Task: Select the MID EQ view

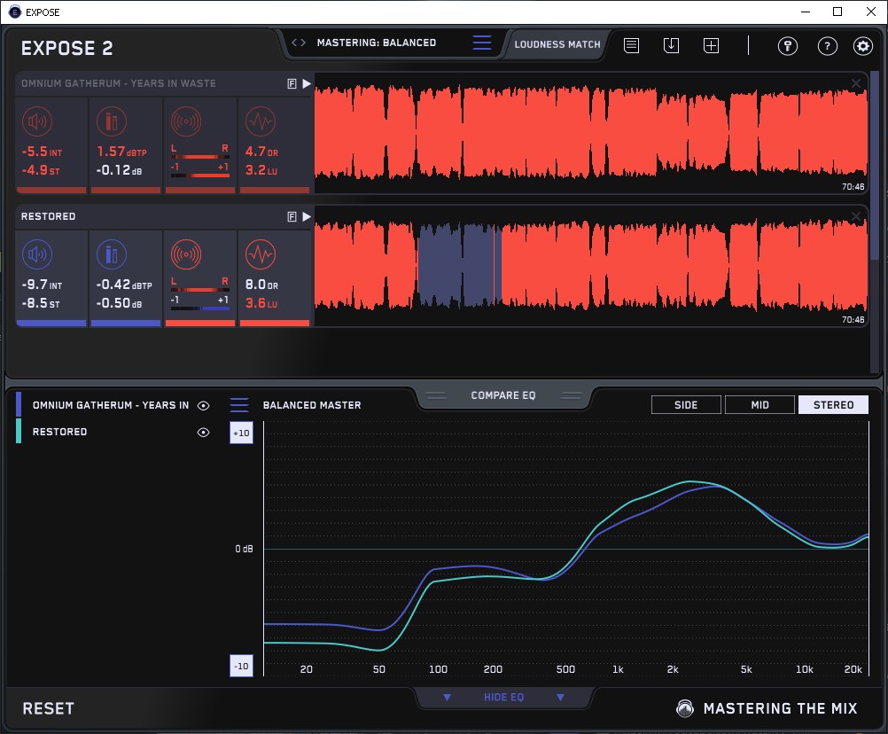Action: pos(759,405)
